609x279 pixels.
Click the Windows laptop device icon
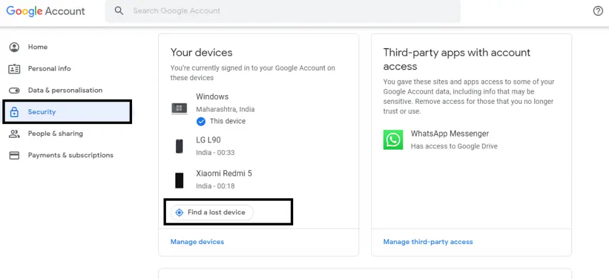[180, 109]
